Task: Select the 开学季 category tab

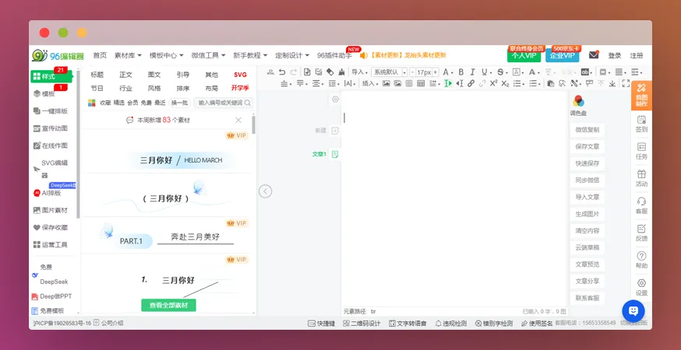Action: 240,88
